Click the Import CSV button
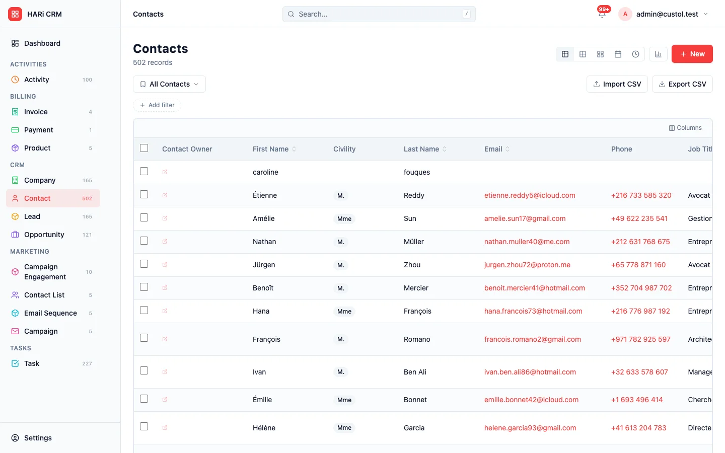Image resolution: width=725 pixels, height=453 pixels. click(x=617, y=84)
